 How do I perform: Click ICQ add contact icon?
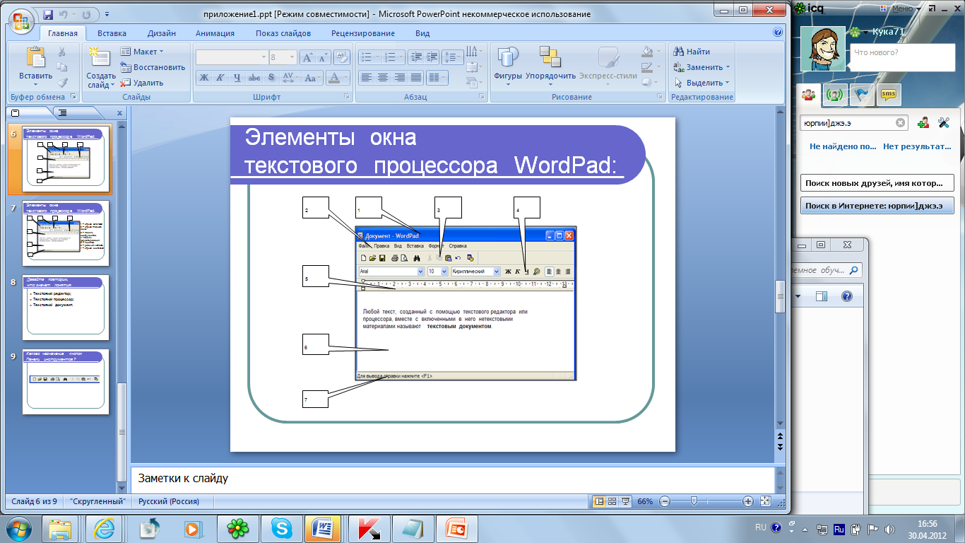point(923,122)
